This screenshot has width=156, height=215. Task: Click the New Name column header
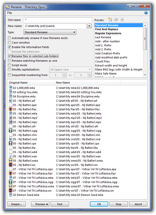[87, 83]
